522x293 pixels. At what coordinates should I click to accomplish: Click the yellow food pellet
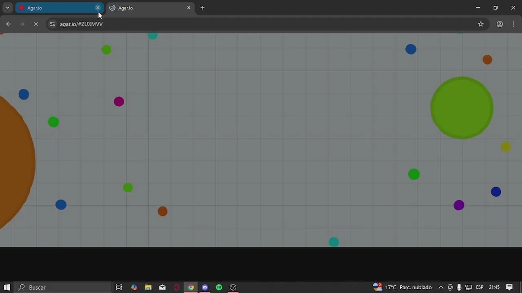point(506,147)
